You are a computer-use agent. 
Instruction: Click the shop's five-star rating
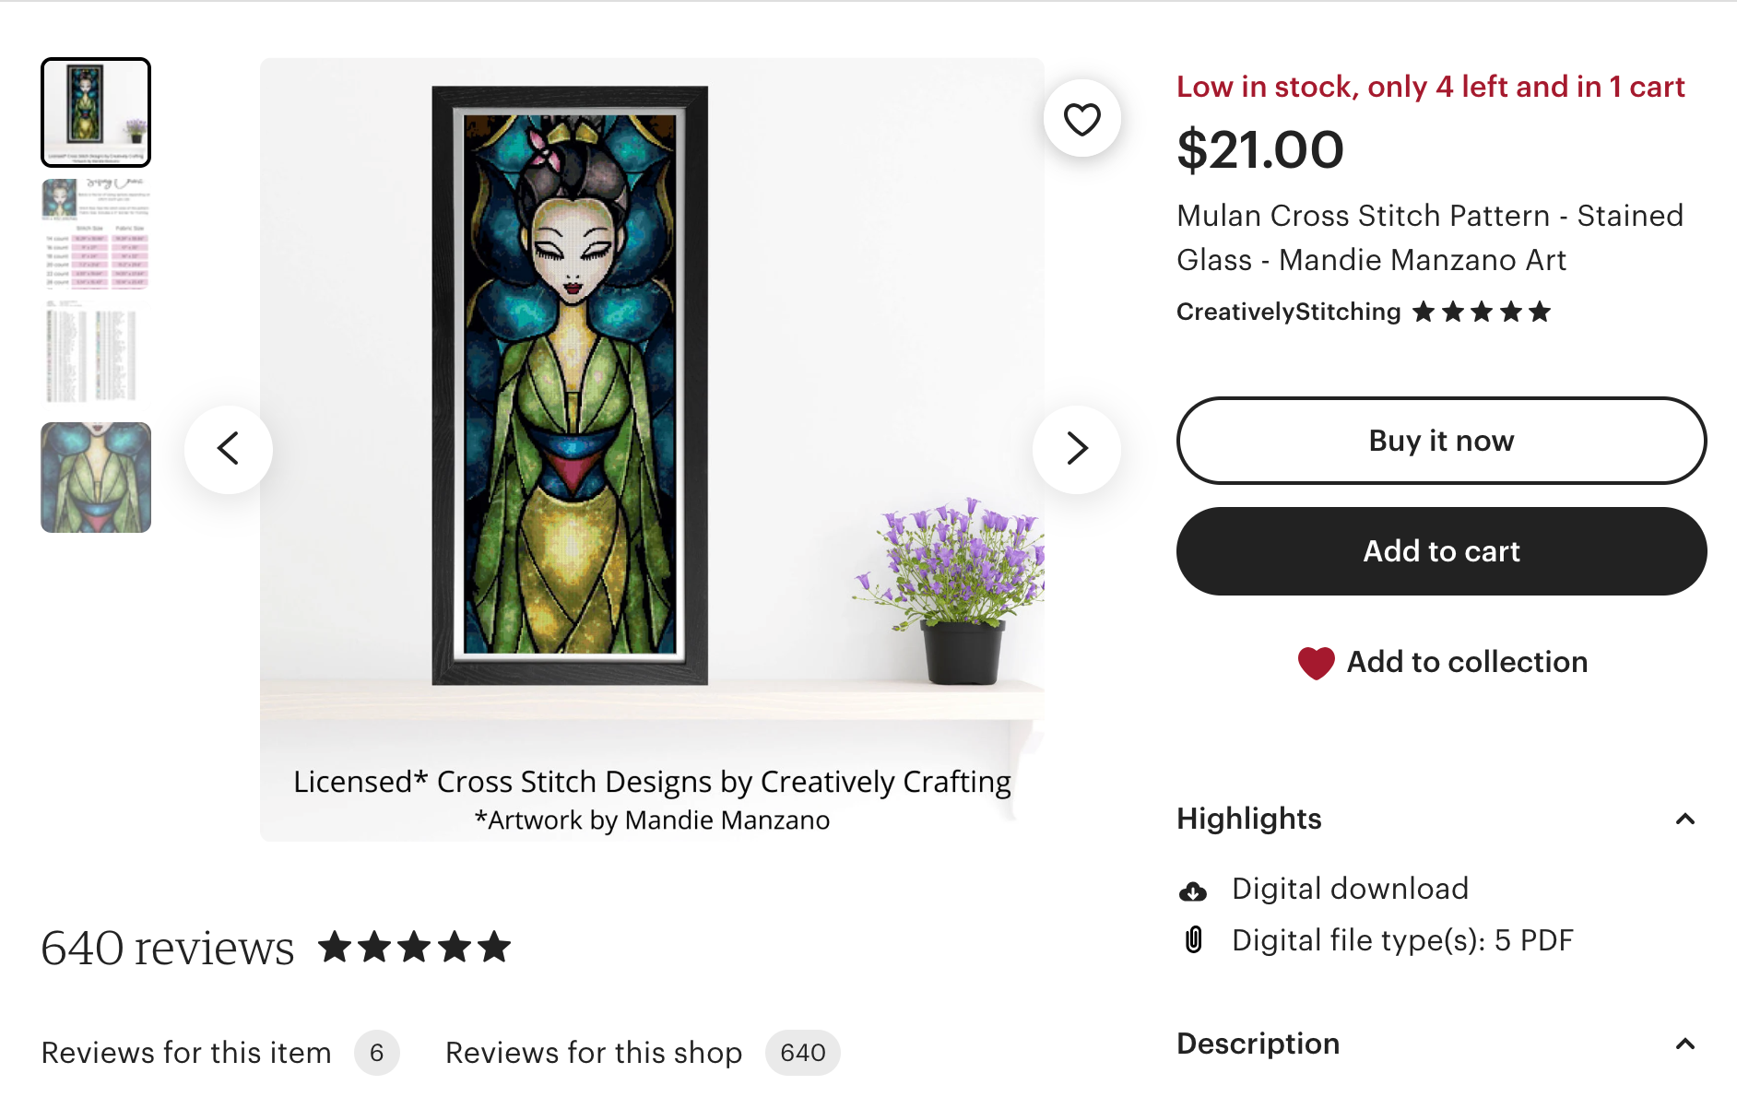coord(1481,313)
